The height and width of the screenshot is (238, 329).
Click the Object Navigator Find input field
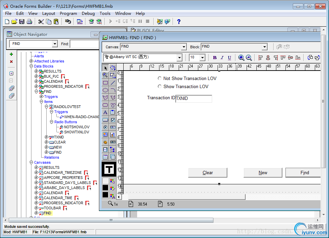(84, 44)
